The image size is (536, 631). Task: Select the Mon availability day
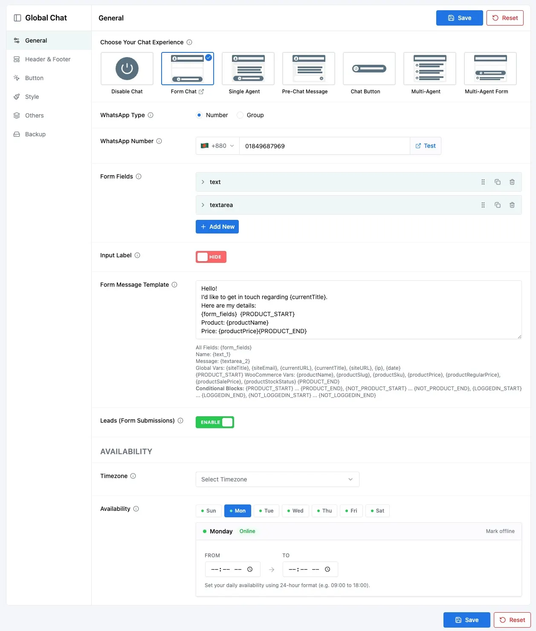pyautogui.click(x=238, y=511)
